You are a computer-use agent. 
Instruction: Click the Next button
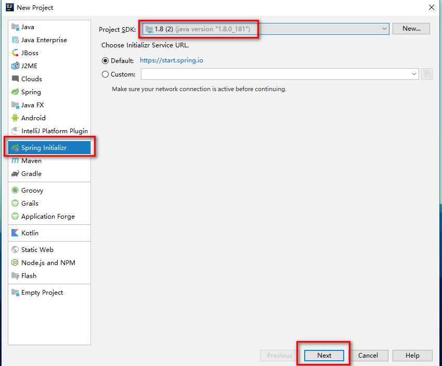point(324,355)
